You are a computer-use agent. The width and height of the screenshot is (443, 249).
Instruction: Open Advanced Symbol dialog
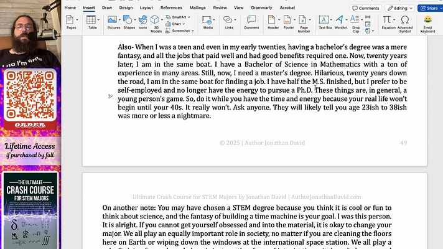click(405, 21)
